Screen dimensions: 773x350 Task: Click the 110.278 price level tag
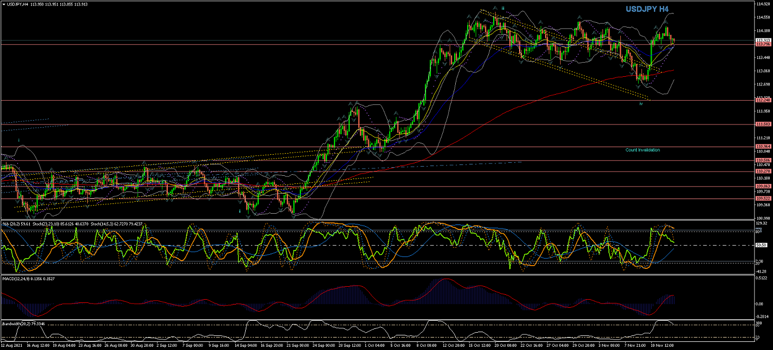click(763, 171)
